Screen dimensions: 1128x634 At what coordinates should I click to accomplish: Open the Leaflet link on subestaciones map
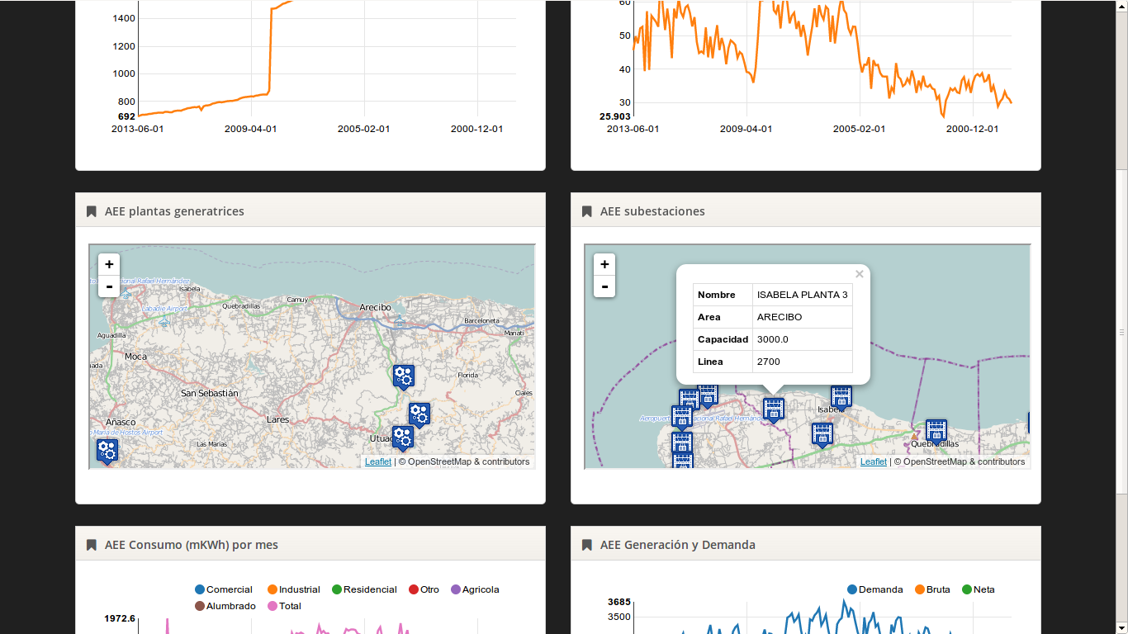[874, 461]
